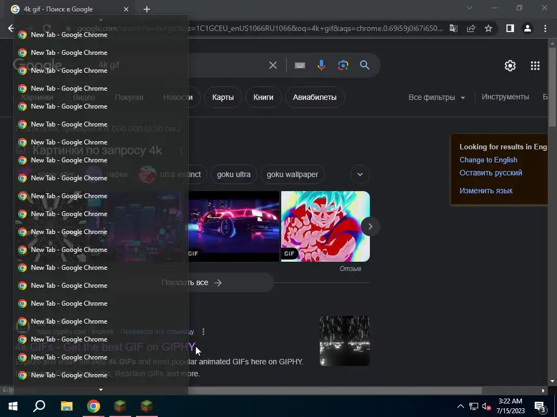Viewport: 557px width, 417px height.
Task: Click the Оставить русский link
Action: 491,173
